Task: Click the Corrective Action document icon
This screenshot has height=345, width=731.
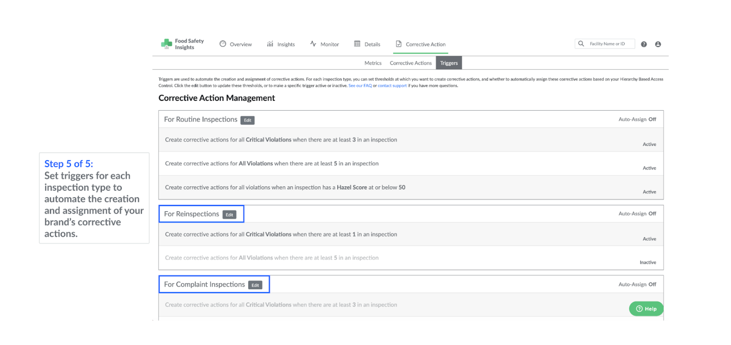Action: [398, 44]
